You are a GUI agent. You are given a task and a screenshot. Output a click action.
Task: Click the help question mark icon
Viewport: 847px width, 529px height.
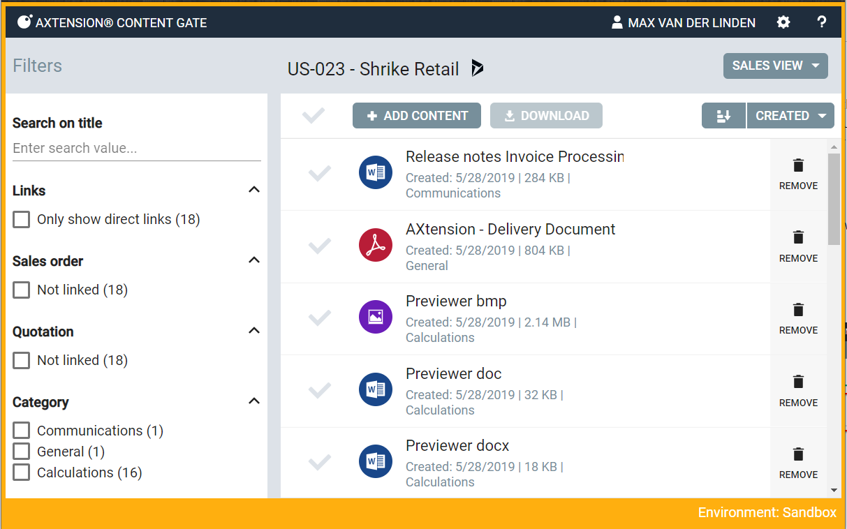point(822,22)
